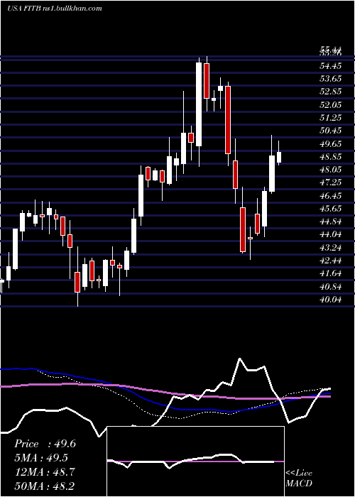
Task: Select the 52.05 price level label
Action: point(330,104)
